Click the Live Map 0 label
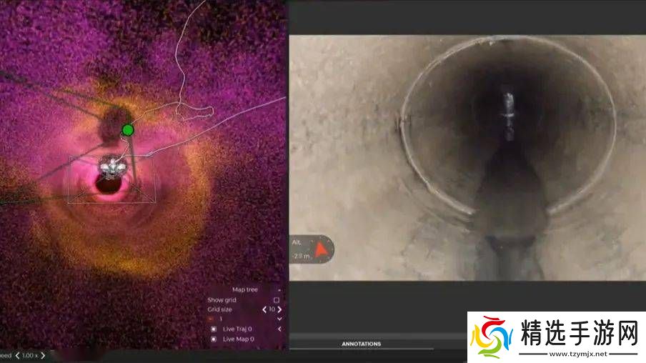The width and height of the screenshot is (646, 363). pyautogui.click(x=238, y=339)
